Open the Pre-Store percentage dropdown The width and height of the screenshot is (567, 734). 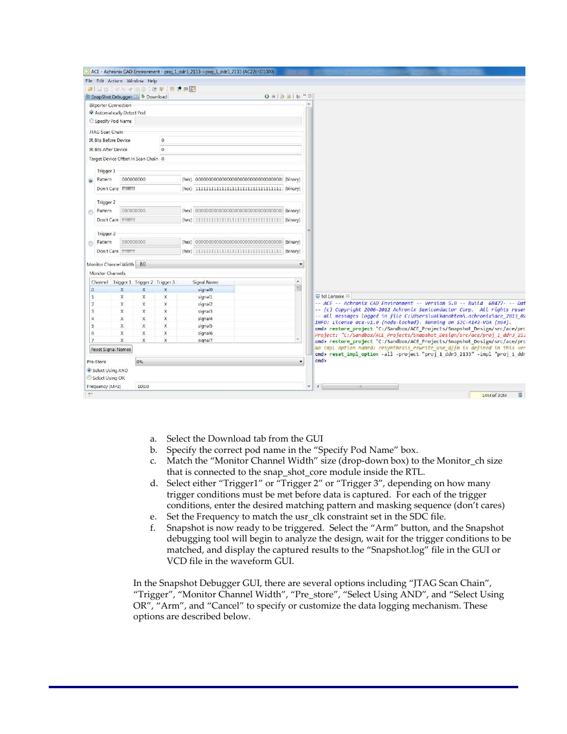pos(219,361)
